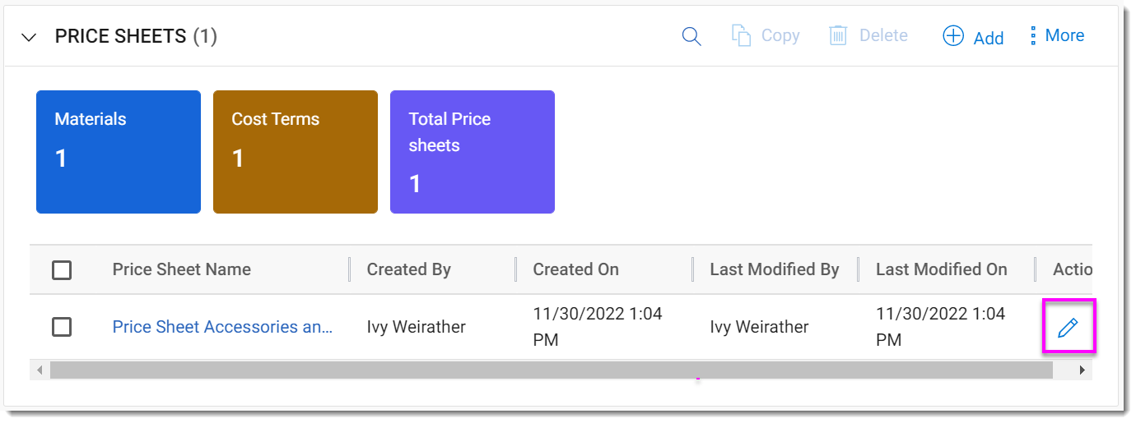The height and width of the screenshot is (423, 1136).
Task: Click the horizontal scrollbar left arrow
Action: coord(40,370)
